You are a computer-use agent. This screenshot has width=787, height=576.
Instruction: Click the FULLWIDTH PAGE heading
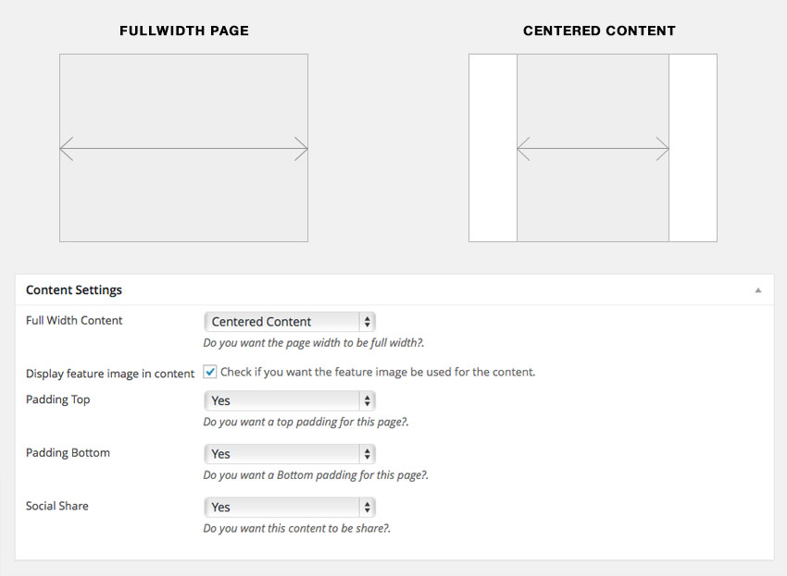pos(184,31)
